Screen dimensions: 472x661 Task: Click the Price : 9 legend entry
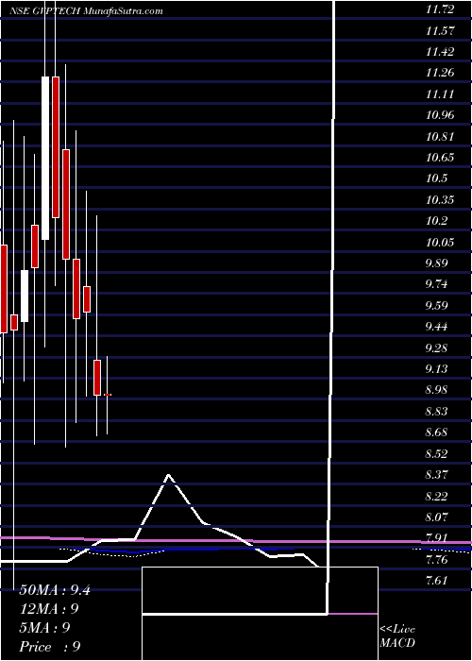click(x=50, y=647)
